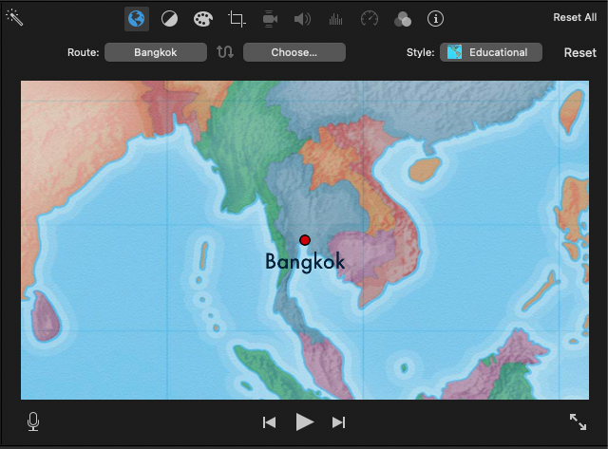
Task: Swap route start and end locations
Action: pyautogui.click(x=225, y=52)
